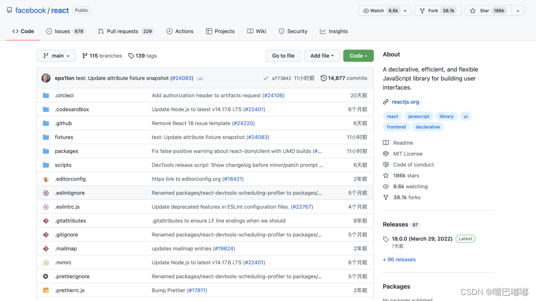Open the Star lists dropdown arrow
Image resolution: width=536 pixels, height=301 pixels.
(x=518, y=10)
